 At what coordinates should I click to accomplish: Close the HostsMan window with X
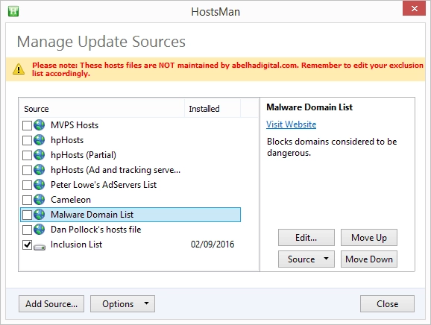(415, 8)
